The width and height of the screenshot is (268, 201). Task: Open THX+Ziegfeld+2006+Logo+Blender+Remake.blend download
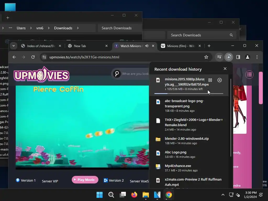pos(189,124)
